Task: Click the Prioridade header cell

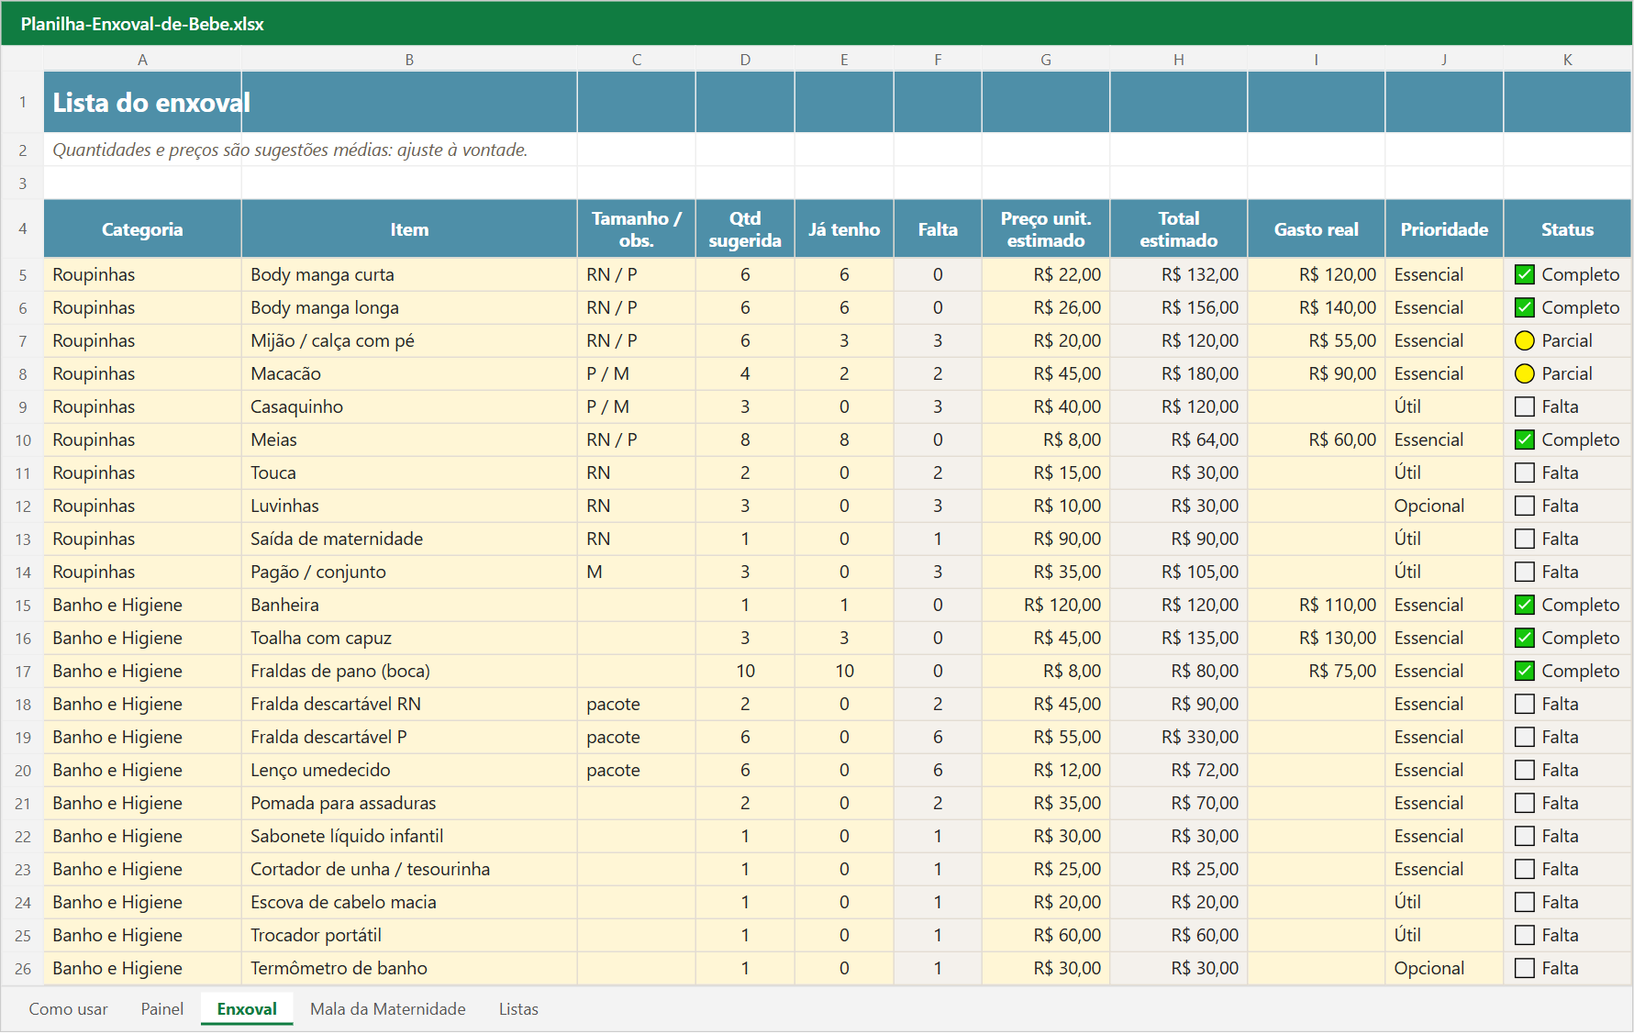Action: pyautogui.click(x=1444, y=229)
